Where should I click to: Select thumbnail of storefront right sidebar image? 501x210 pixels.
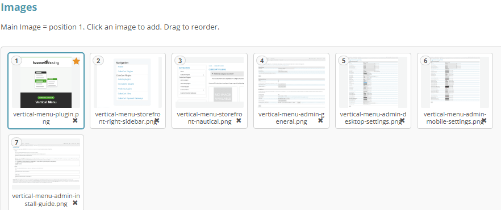click(128, 82)
